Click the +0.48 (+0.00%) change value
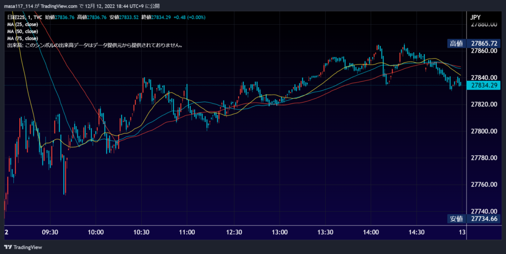506x254 pixels. tap(189, 17)
